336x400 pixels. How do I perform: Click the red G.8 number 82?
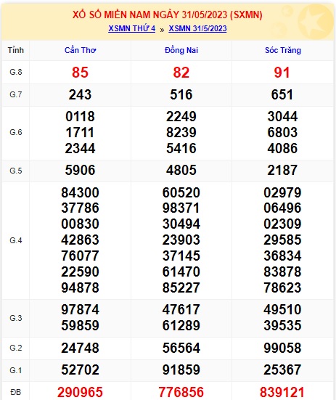pos(181,73)
